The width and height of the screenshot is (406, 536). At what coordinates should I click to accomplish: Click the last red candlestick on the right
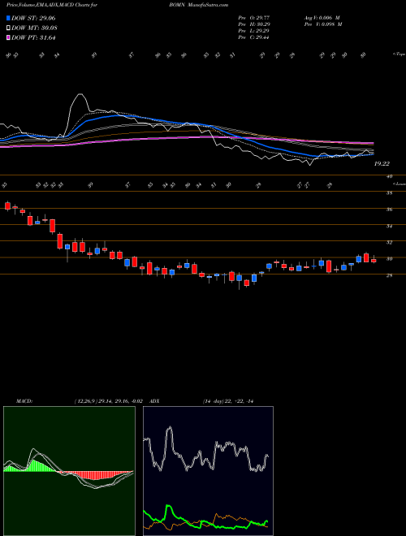(374, 261)
